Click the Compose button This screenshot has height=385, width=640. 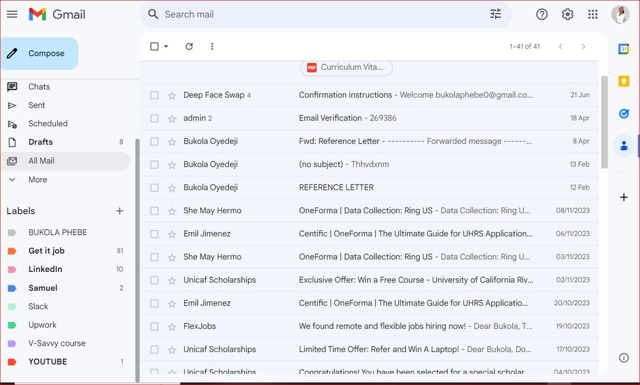click(x=40, y=53)
